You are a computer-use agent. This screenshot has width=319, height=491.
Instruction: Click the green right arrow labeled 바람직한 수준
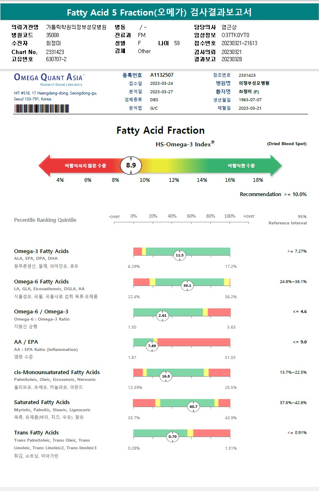click(245, 166)
